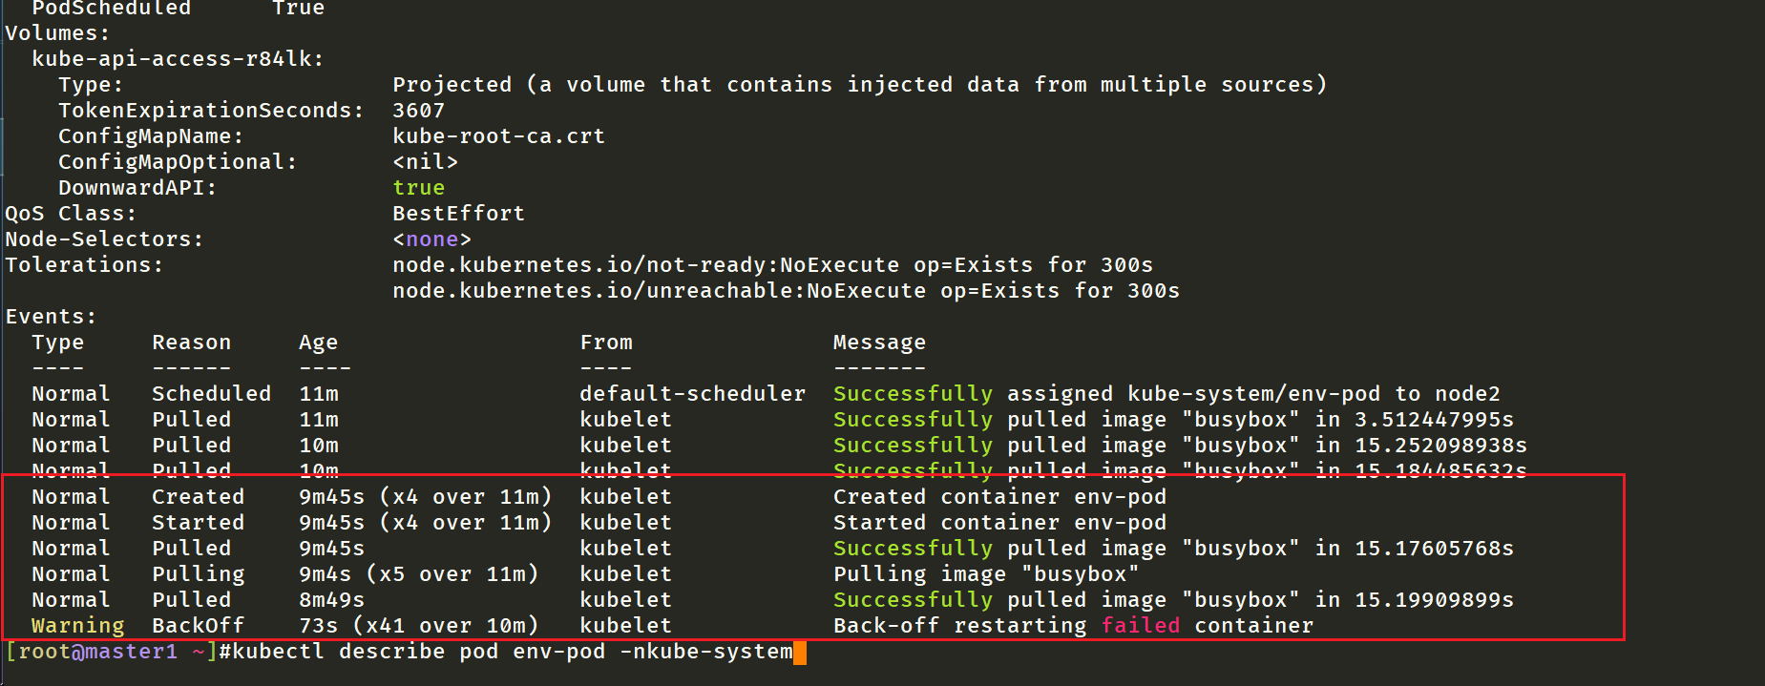The width and height of the screenshot is (1765, 686).
Task: Click the not-ready:NoExecute toleration line
Action: pyautogui.click(x=773, y=265)
